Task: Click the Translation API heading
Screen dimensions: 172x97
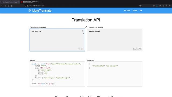Action: 86,20
